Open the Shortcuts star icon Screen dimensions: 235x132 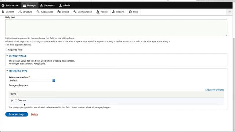click(41, 5)
